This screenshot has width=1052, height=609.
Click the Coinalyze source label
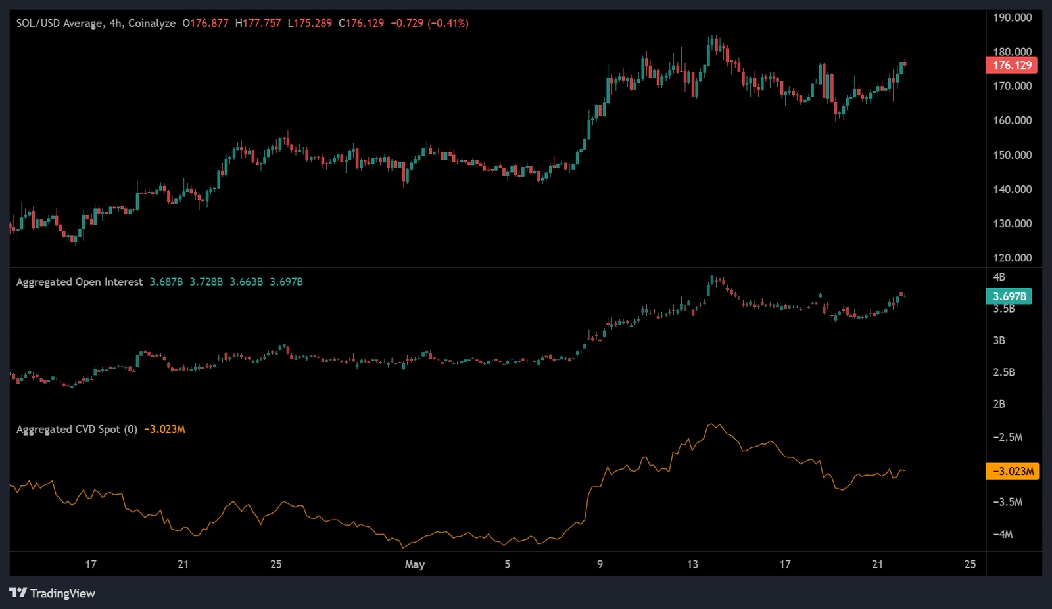[152, 23]
